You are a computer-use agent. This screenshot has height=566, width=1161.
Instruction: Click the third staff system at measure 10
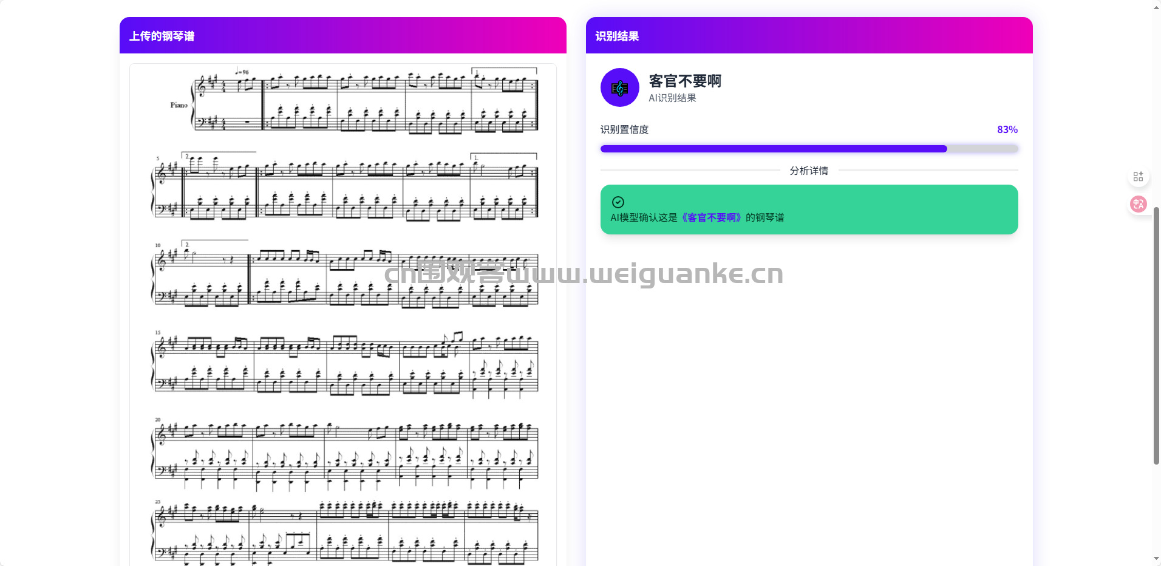pyautogui.click(x=344, y=273)
